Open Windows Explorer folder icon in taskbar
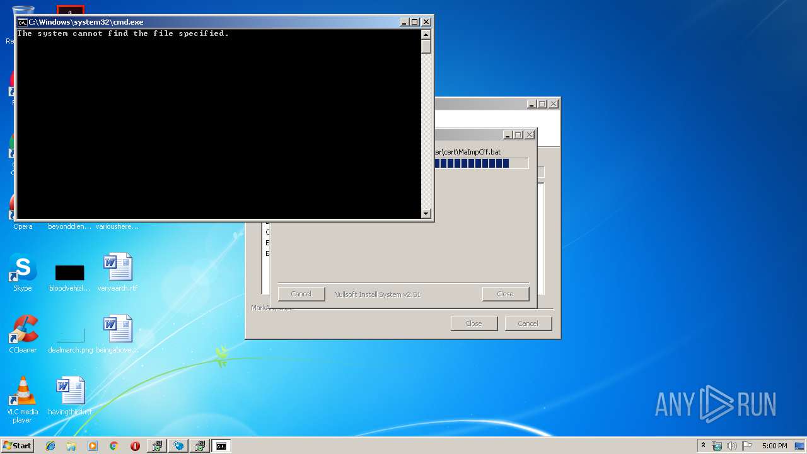The image size is (807, 454). tap(71, 446)
